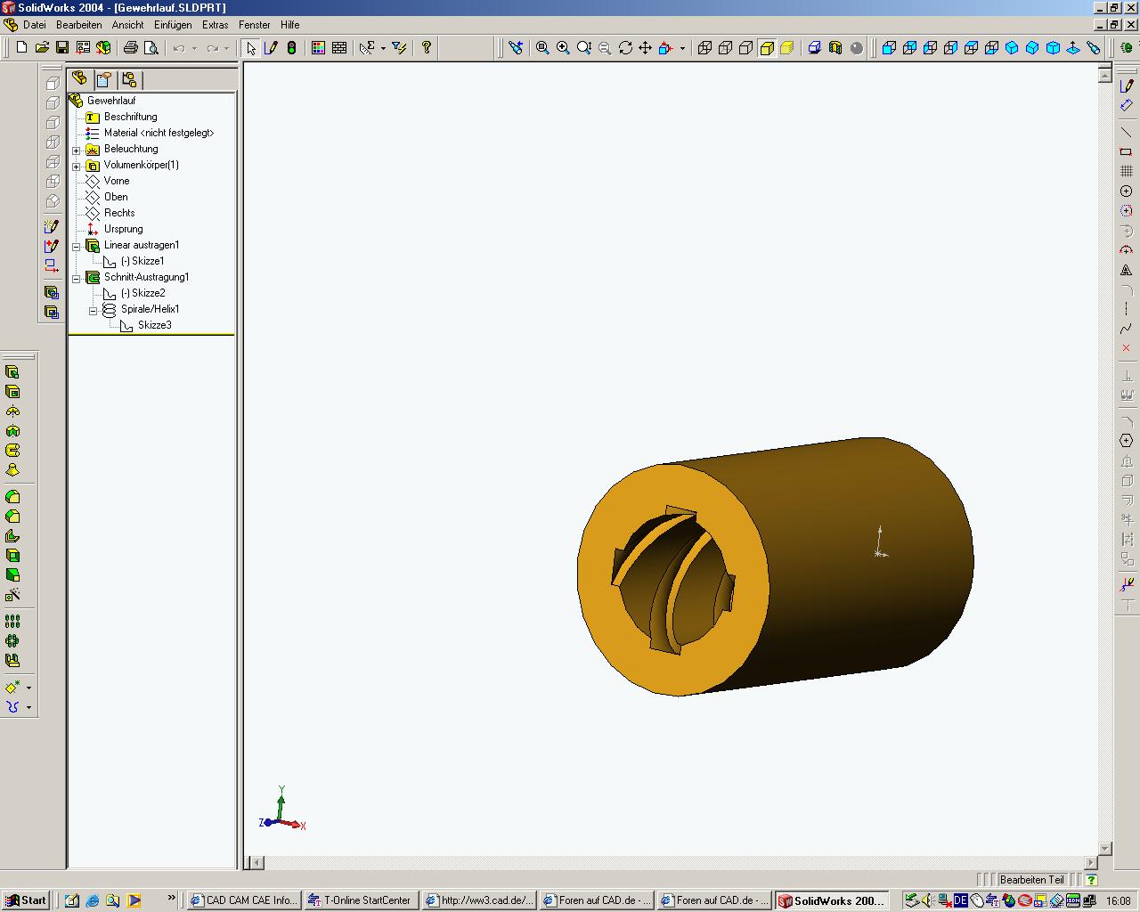Screen dimensions: 1140x912
Task: Click the Save icon in the toolbar
Action: click(x=62, y=48)
